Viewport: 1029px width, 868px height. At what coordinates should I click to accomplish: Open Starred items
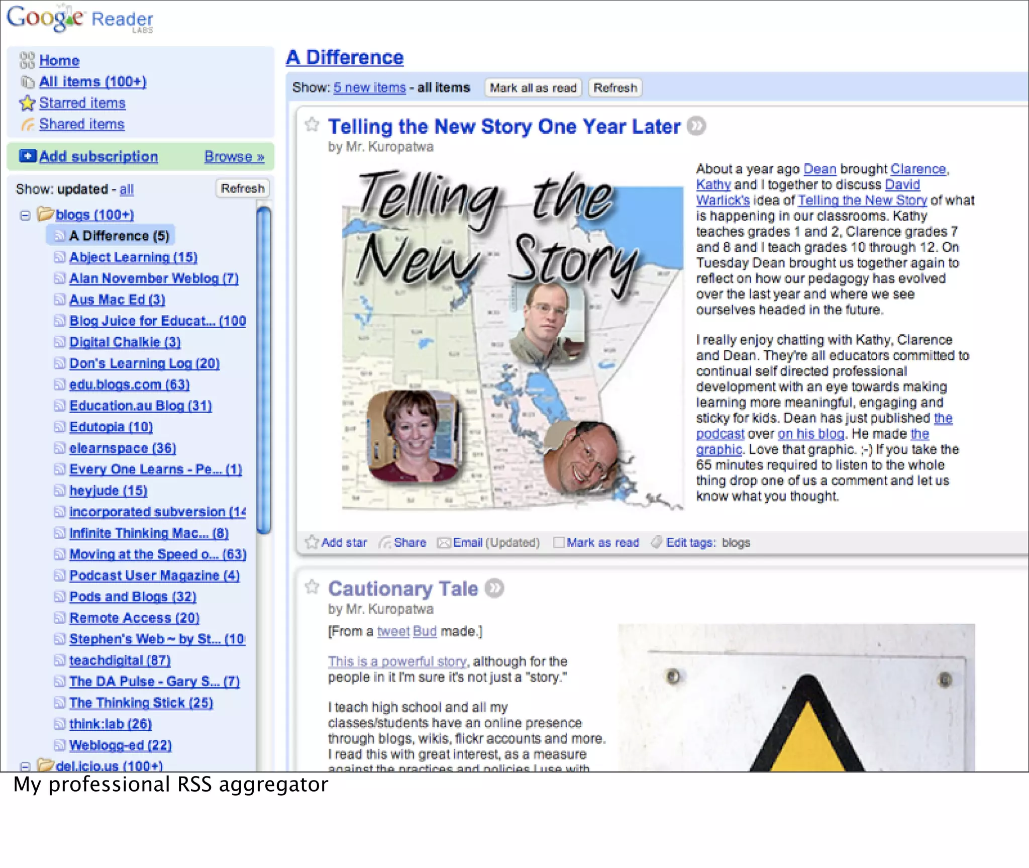click(x=82, y=103)
